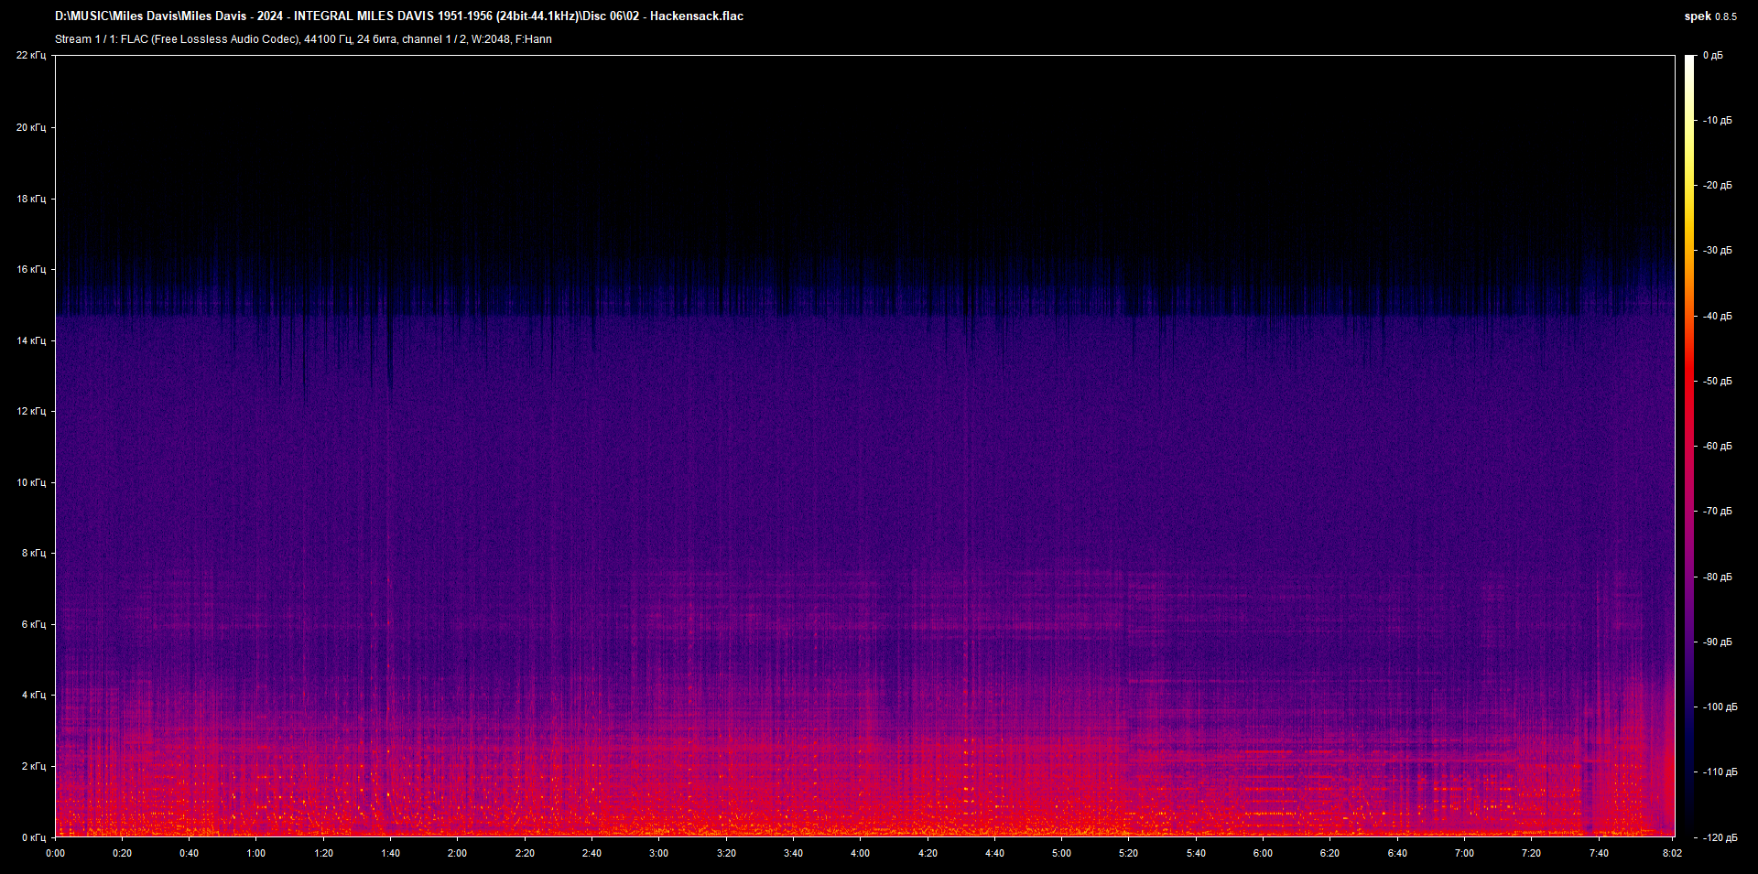Click the 7:40 time axis label

click(x=1599, y=853)
